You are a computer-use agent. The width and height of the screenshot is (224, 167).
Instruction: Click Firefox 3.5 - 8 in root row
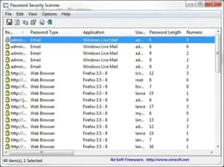95,80
